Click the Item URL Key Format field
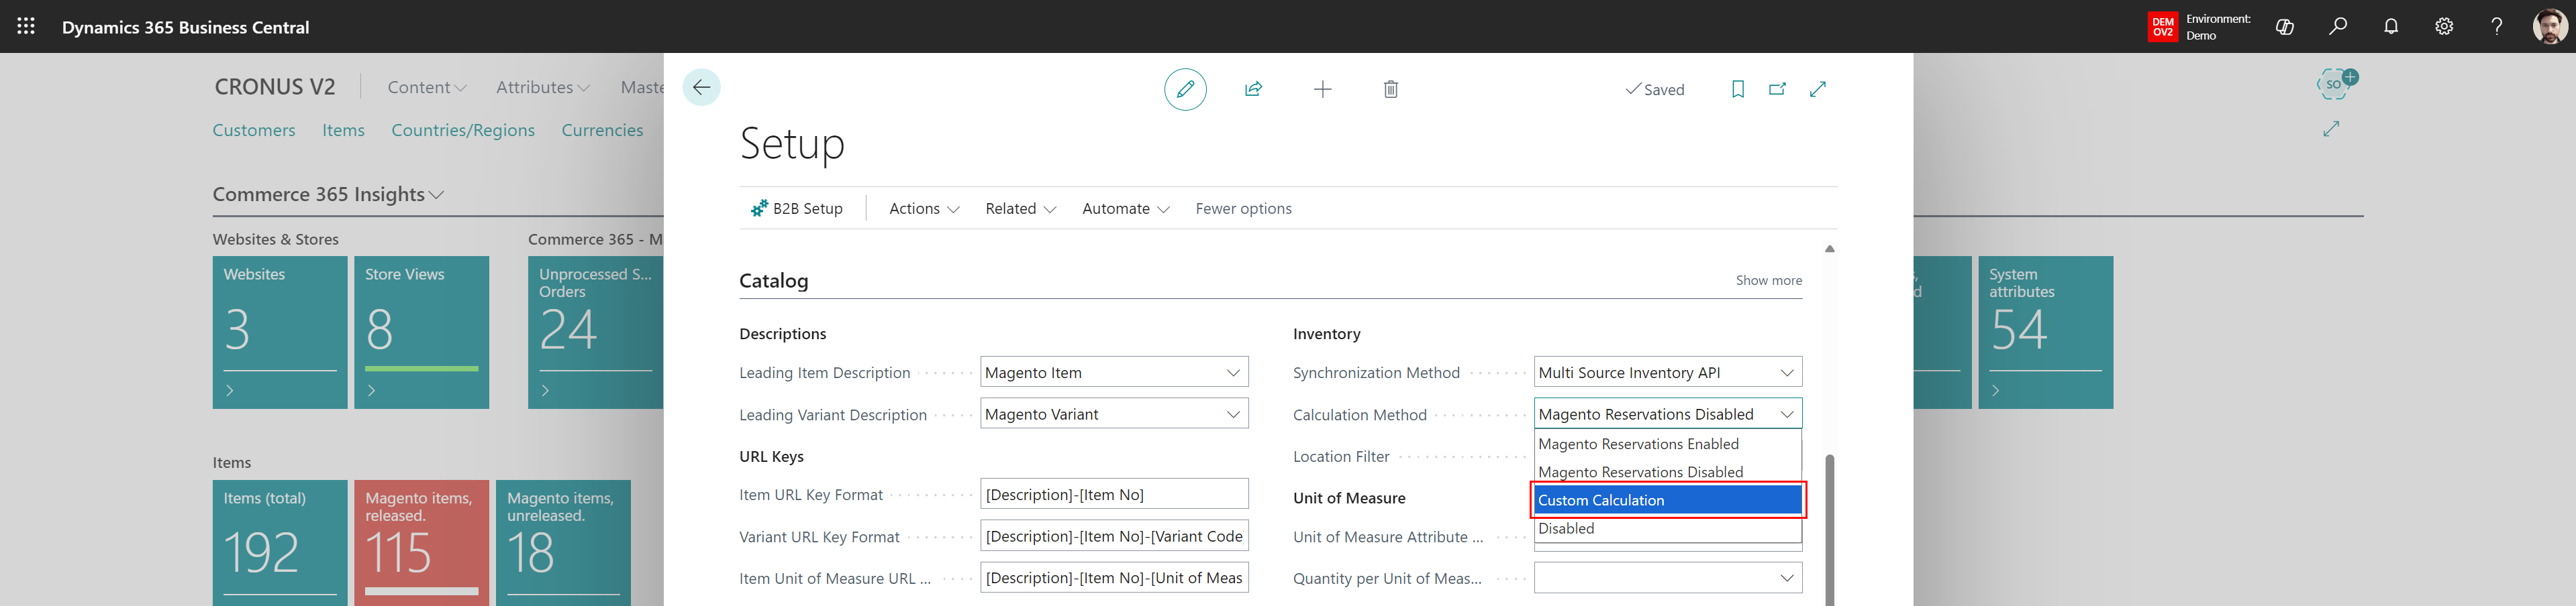The height and width of the screenshot is (606, 2576). click(x=1113, y=494)
